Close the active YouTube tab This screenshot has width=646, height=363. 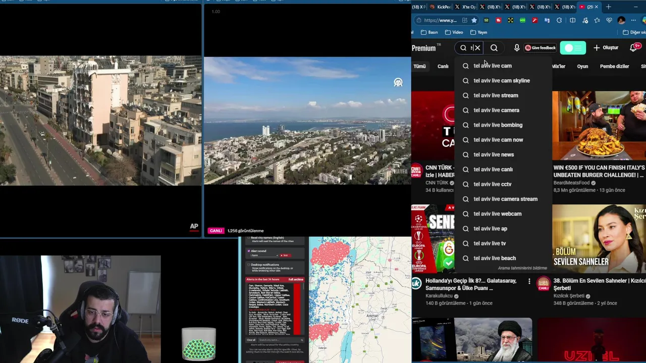point(596,7)
